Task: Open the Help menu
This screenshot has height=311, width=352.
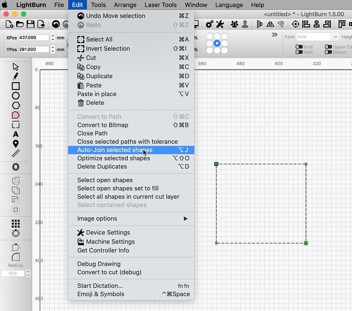Action: pyautogui.click(x=257, y=5)
